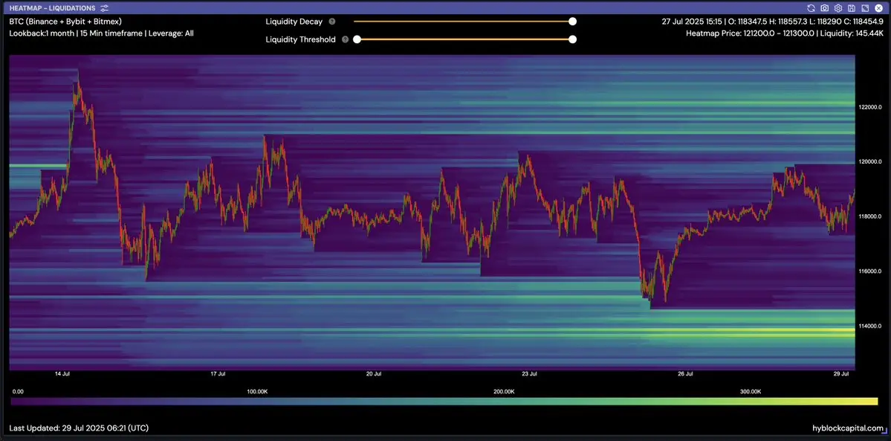Click the 114000.0 price axis label

[870, 326]
